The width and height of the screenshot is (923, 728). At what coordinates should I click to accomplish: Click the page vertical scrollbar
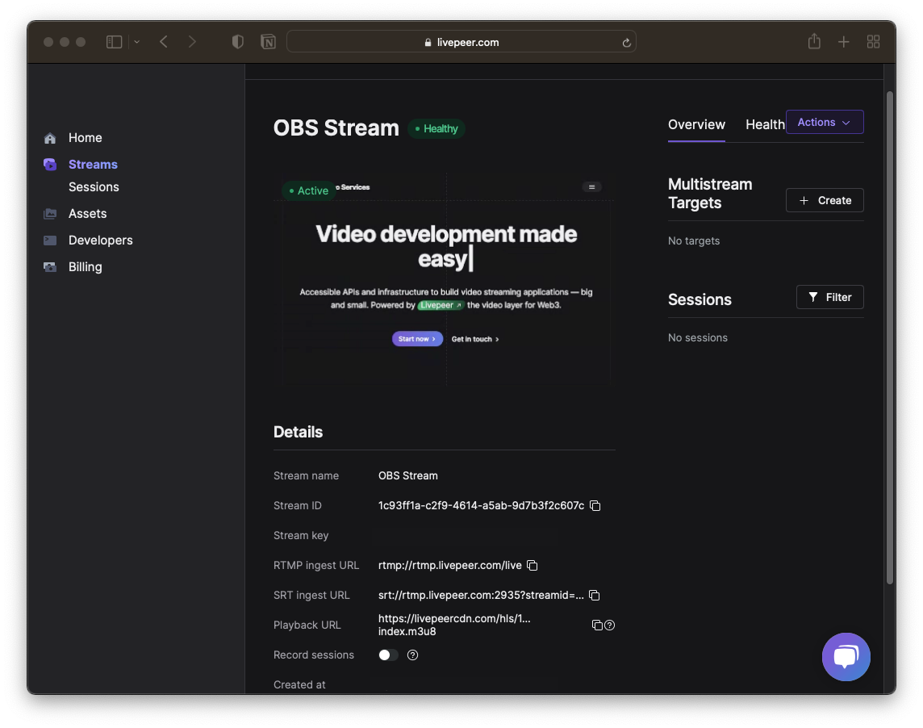pyautogui.click(x=890, y=337)
